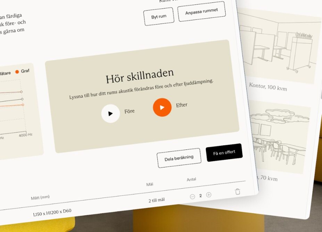Click the orange Graf legend dot

[x=17, y=72]
